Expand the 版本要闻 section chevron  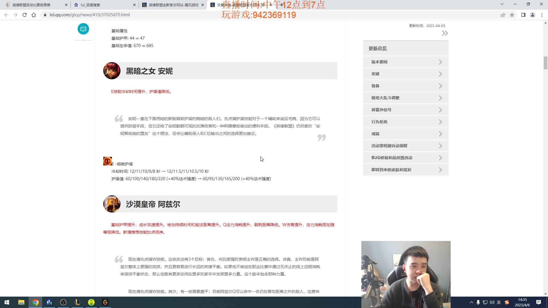(x=440, y=62)
